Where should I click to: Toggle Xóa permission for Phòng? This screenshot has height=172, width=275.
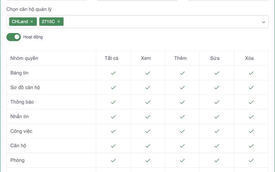[x=251, y=160]
